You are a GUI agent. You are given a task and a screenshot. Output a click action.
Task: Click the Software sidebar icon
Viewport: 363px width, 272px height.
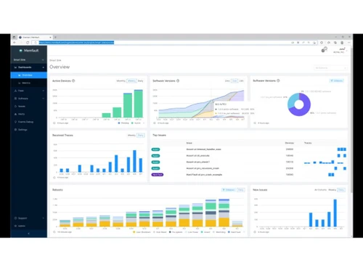[x=15, y=99]
